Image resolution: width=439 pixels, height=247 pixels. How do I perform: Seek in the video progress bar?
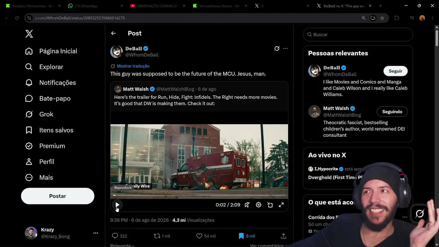pos(199,195)
